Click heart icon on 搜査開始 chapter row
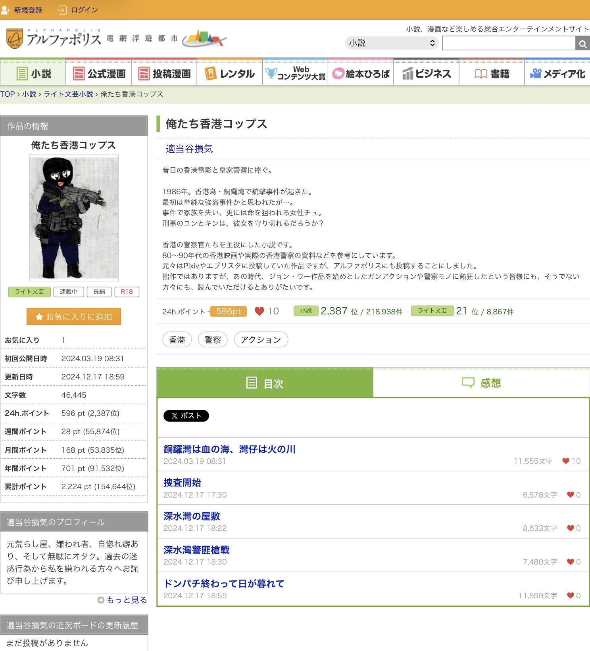This screenshot has height=651, width=590. click(x=570, y=494)
